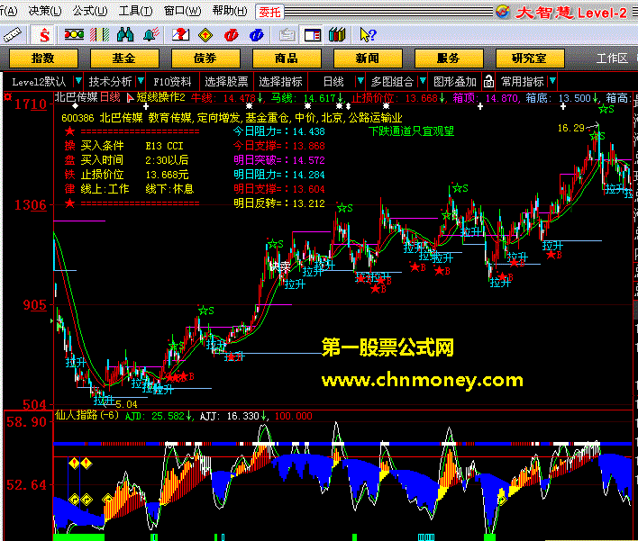Click the red arrow icon before 短线操作2

click(130, 97)
